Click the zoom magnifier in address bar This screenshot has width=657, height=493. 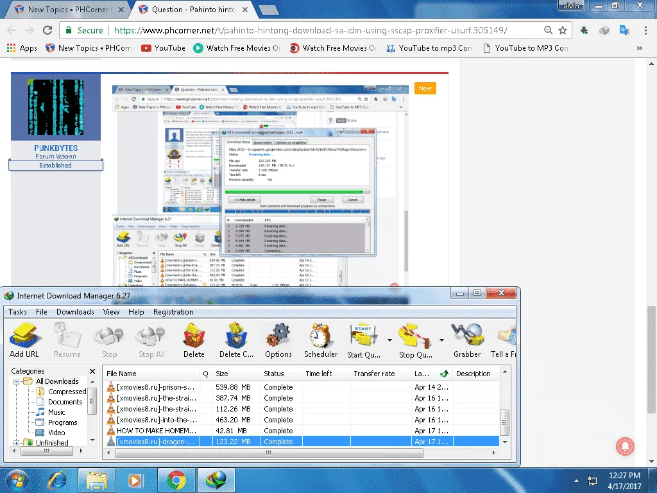pos(548,30)
